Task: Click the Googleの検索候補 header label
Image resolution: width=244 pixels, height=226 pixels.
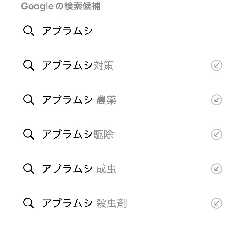Action: pos(61,7)
